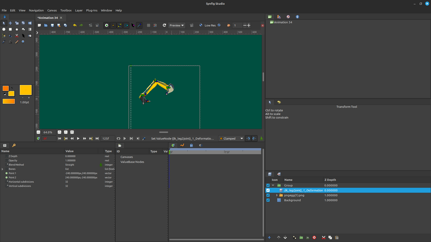The image size is (431, 242).
Task: Toggle tangent handles display
Action: [120, 25]
